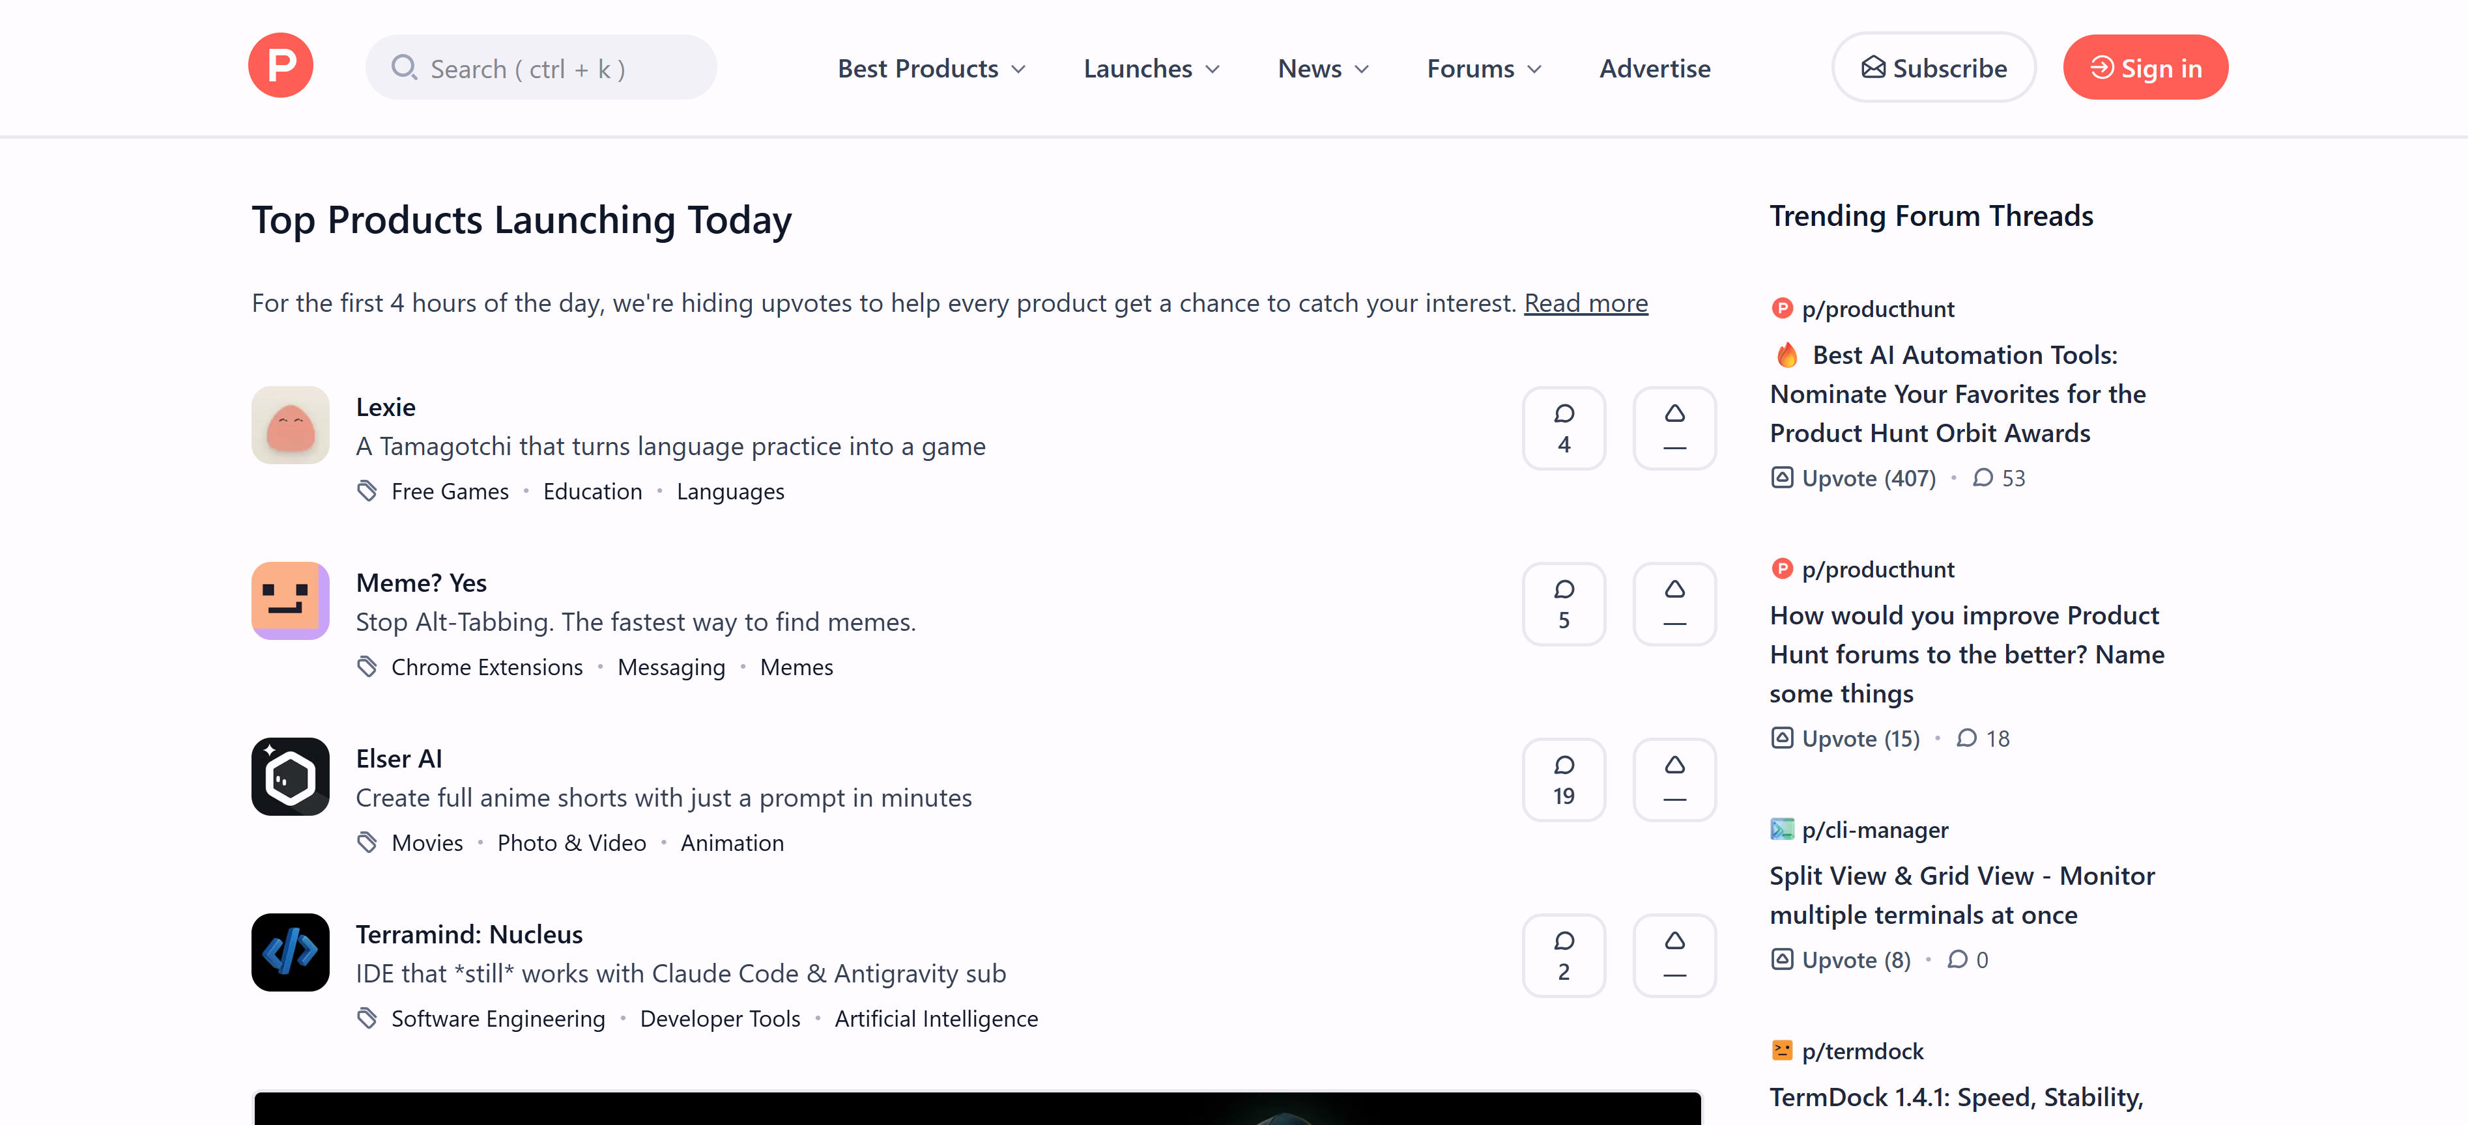Toggle upvote for Lexie

click(x=1674, y=428)
